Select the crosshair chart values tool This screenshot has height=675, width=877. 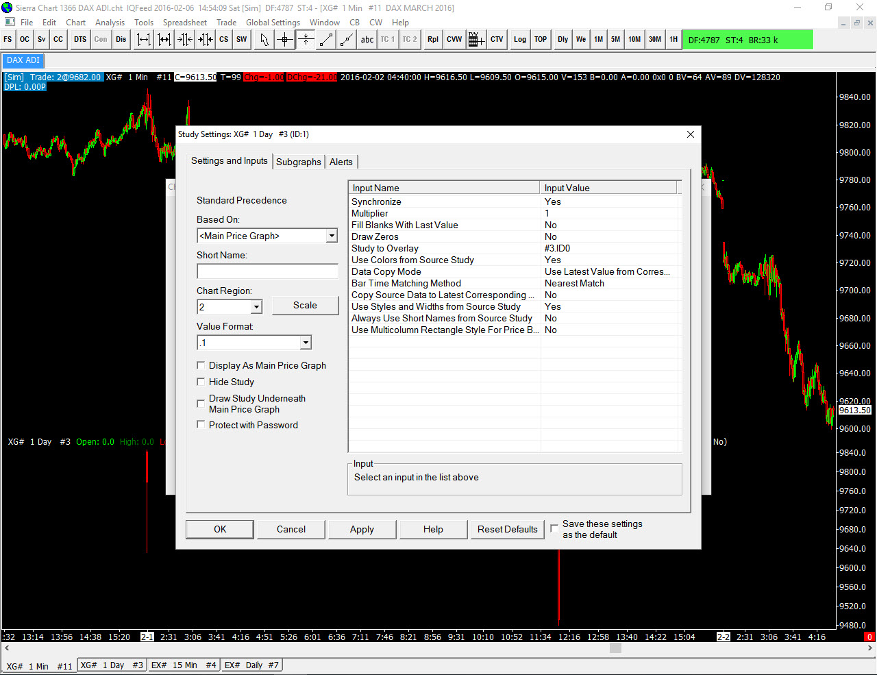tap(285, 40)
